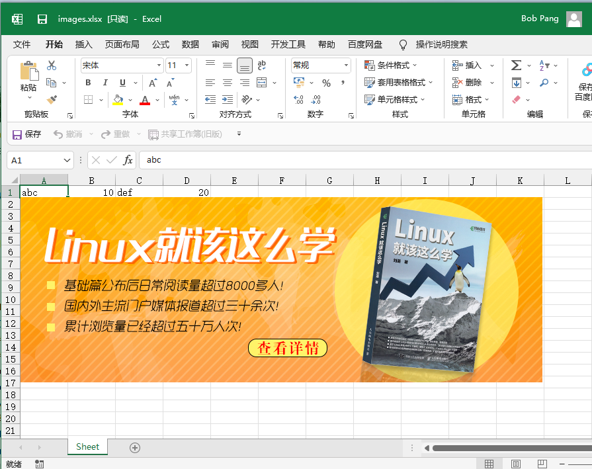Click Merge and Center icon
Viewport: 592px width, 469px height.
click(262, 83)
